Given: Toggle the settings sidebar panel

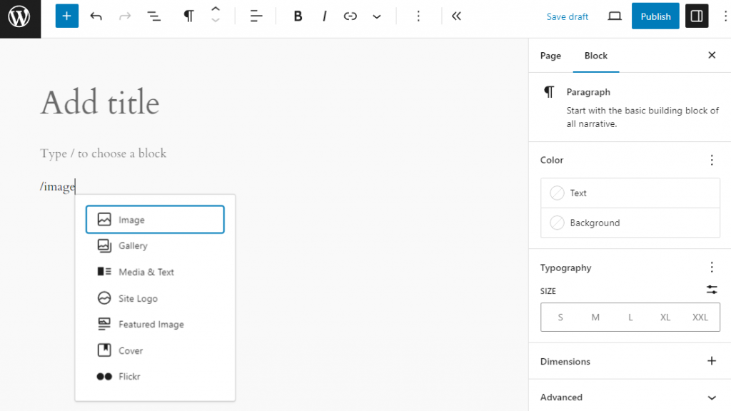Looking at the screenshot, I should tap(697, 16).
